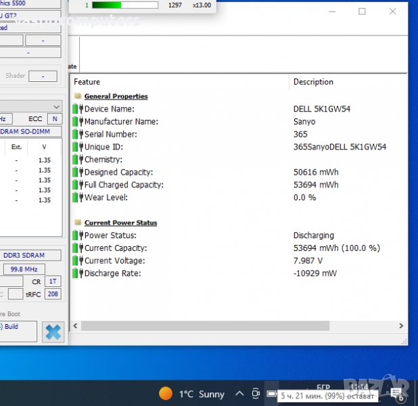
Task: Maximize the battery information window
Action: 362,12
